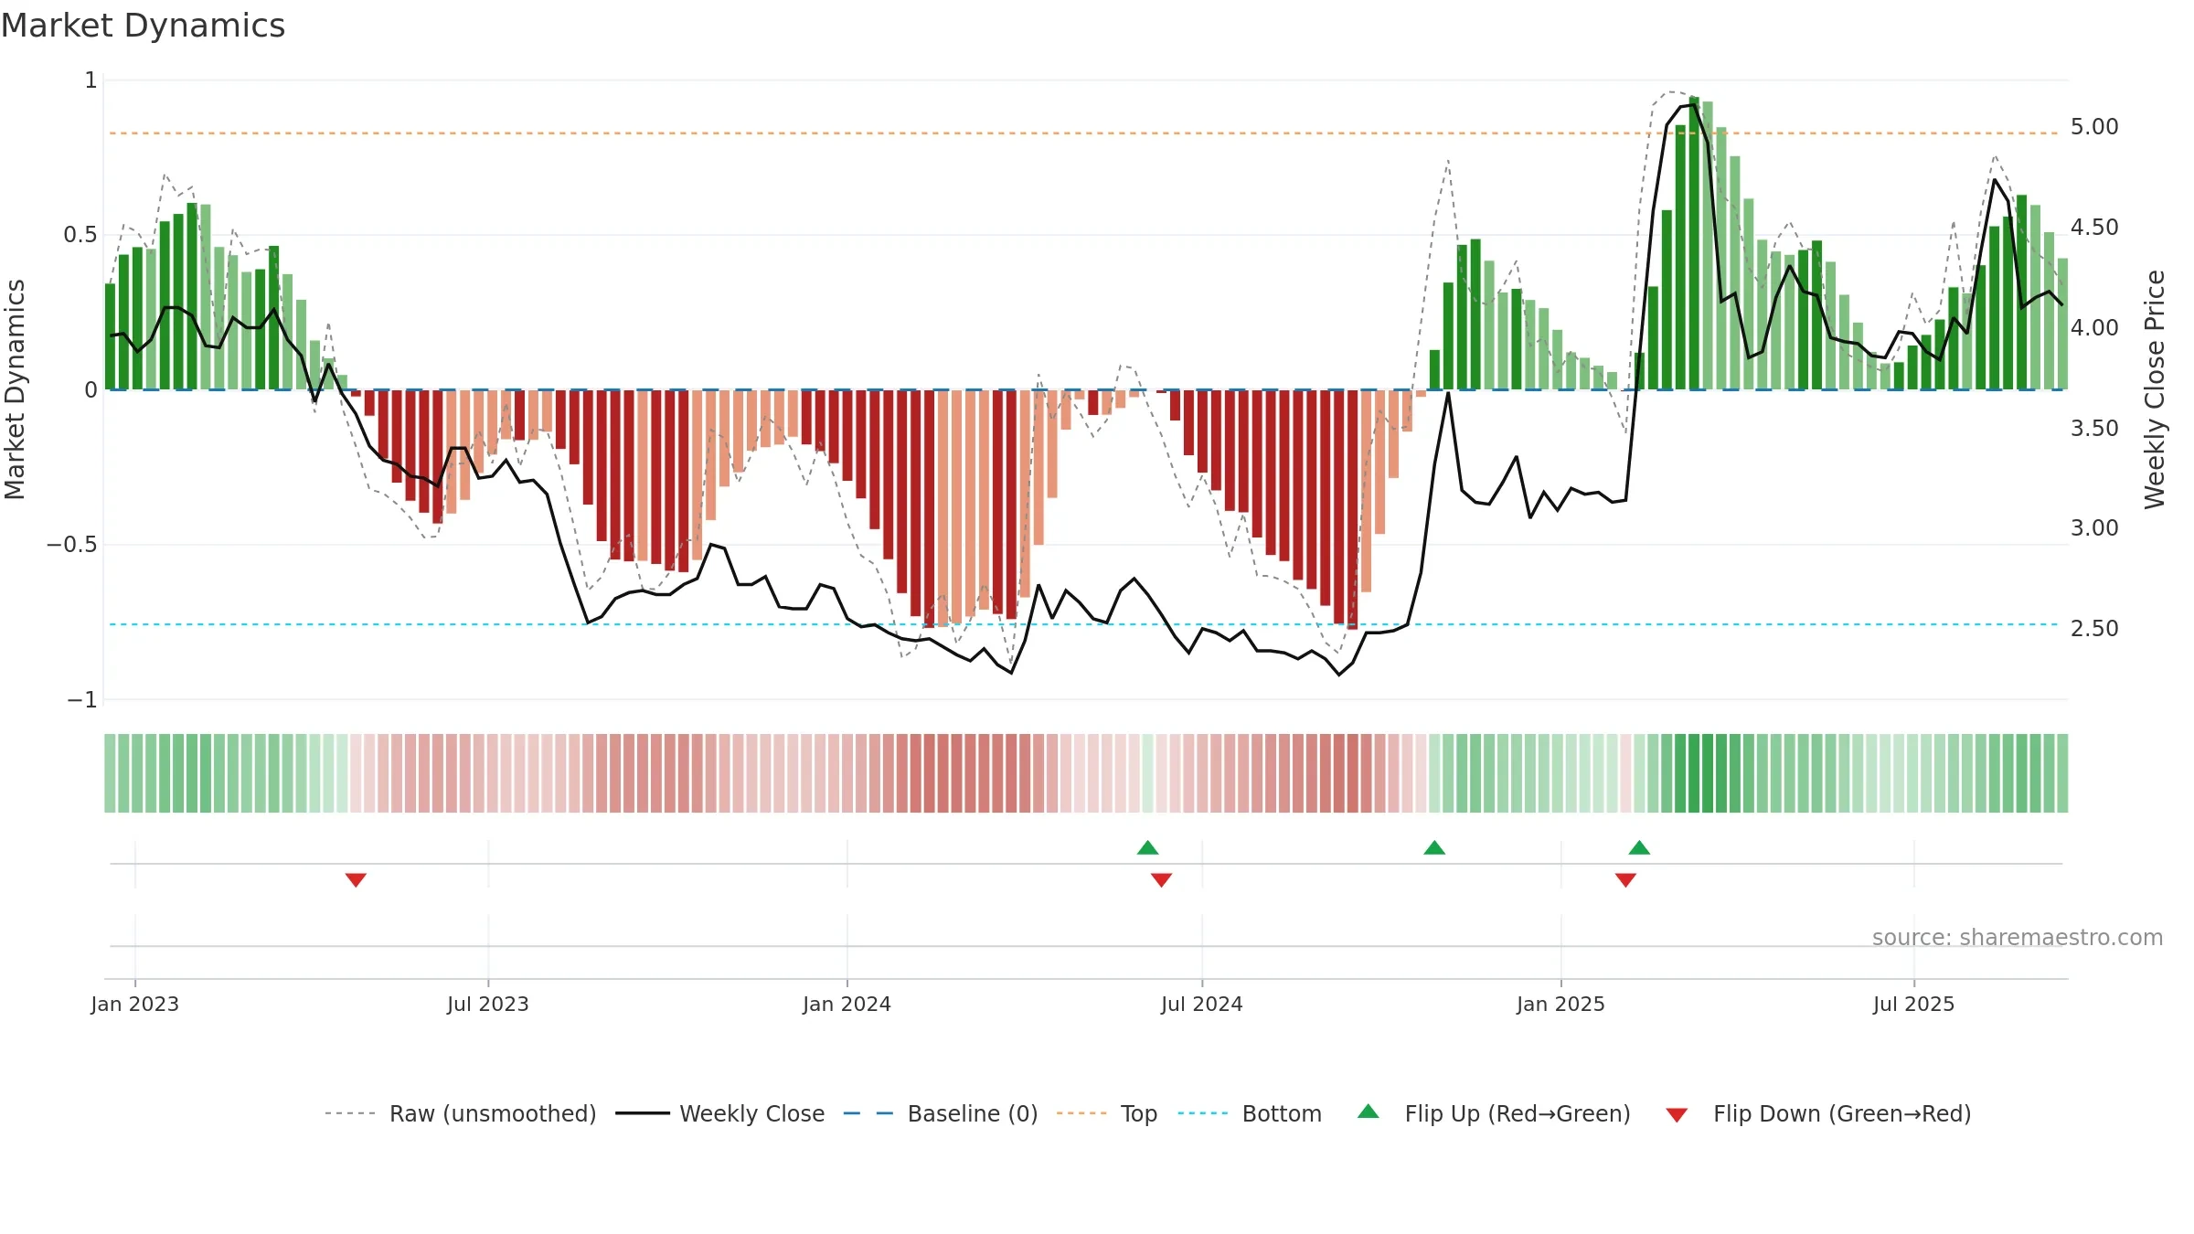Click the Market Dynamics chart title
Screen dimensions: 2194x1234
[x=143, y=26]
